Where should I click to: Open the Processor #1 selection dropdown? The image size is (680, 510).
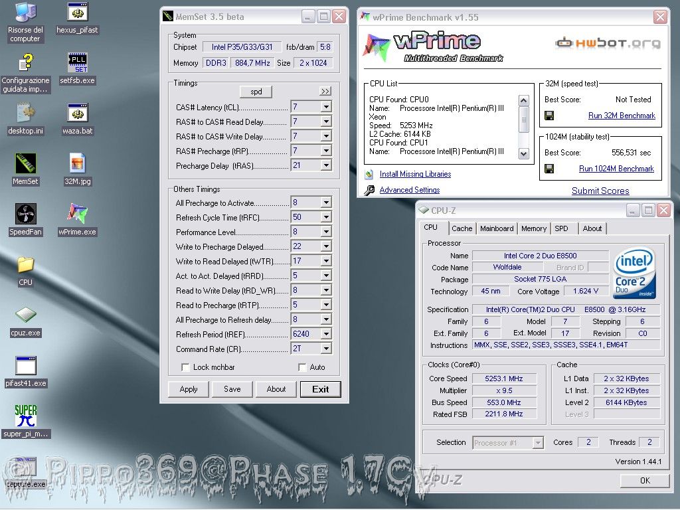pos(538,443)
